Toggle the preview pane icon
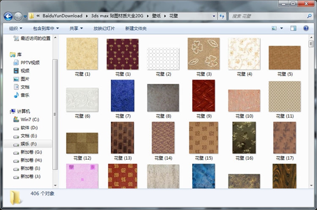This screenshot has height=210, width=317. click(x=294, y=29)
